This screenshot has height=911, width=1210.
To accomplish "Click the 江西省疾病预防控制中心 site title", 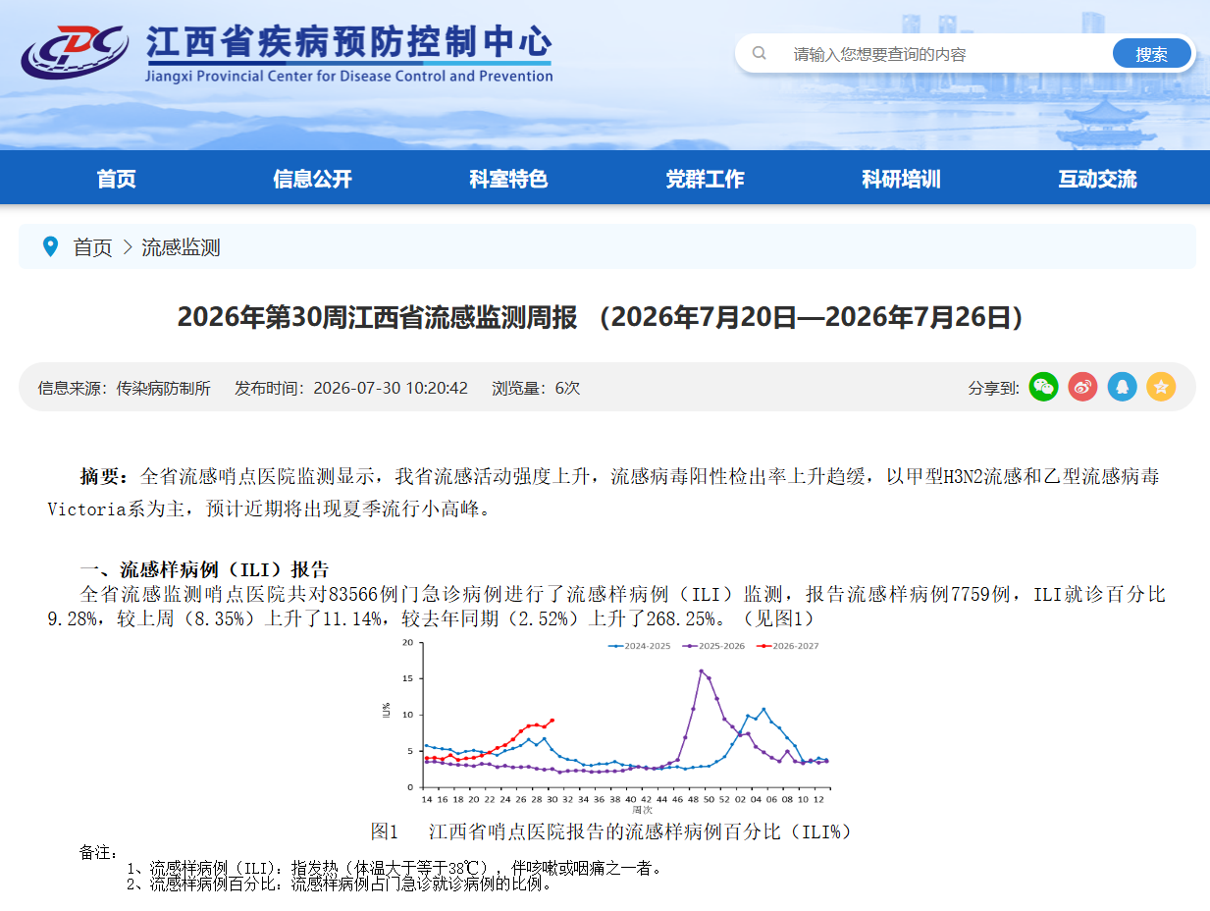I will pos(348,41).
